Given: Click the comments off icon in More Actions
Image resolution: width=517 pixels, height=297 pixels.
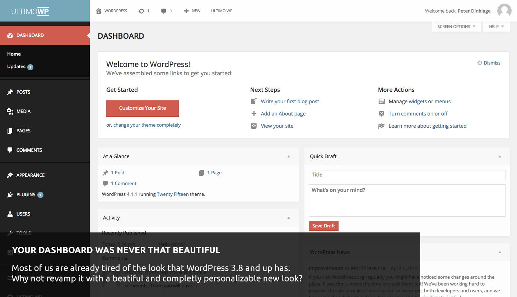Looking at the screenshot, I should coord(382,114).
